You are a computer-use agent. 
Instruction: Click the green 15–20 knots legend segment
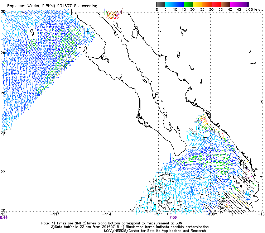tap(188, 4)
